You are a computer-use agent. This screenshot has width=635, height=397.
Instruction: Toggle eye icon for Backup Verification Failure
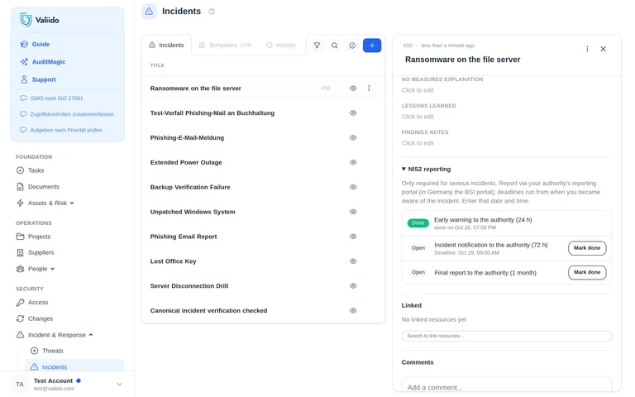pos(353,187)
